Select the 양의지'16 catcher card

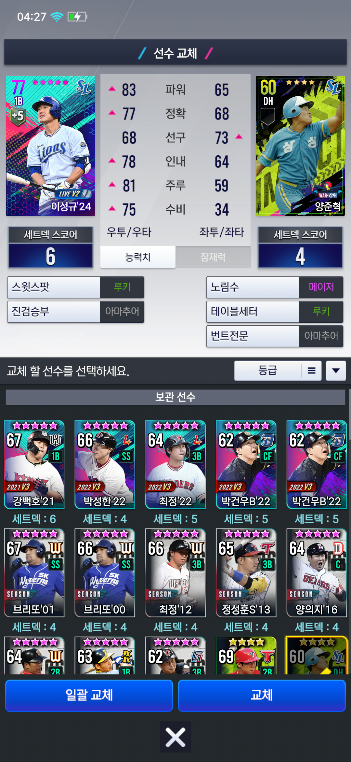click(317, 573)
